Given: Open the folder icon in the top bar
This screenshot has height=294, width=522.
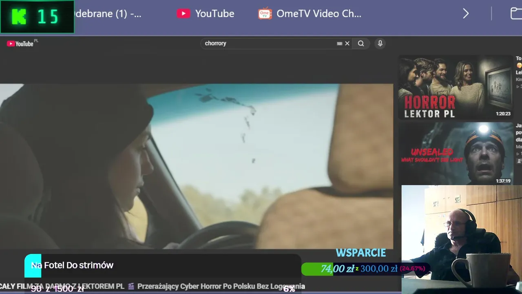Looking at the screenshot, I should (x=516, y=13).
